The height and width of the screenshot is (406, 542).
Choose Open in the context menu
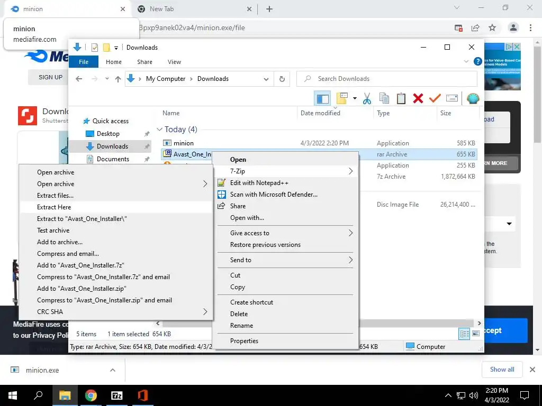(285, 160)
